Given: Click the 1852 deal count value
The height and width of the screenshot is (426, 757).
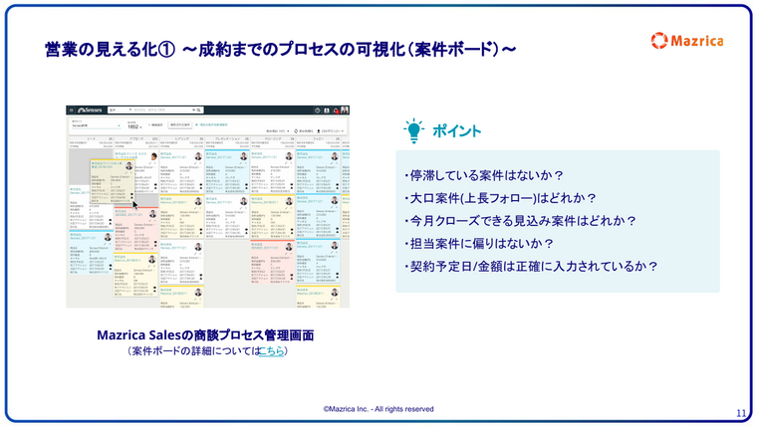Looking at the screenshot, I should coord(132,126).
